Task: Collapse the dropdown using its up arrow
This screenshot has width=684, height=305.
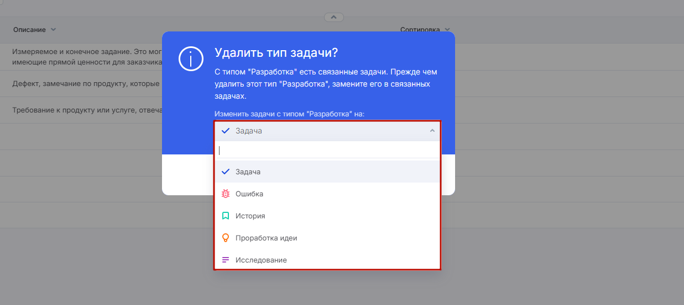Action: [x=432, y=131]
